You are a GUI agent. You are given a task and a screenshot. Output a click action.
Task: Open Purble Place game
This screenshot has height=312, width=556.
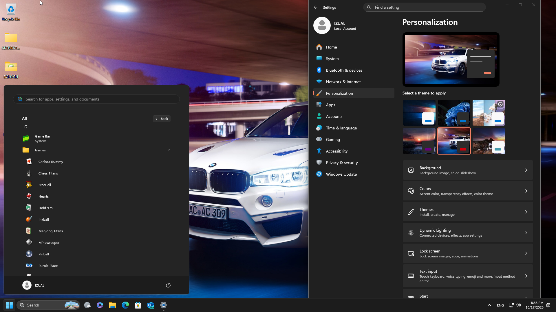[x=48, y=266]
